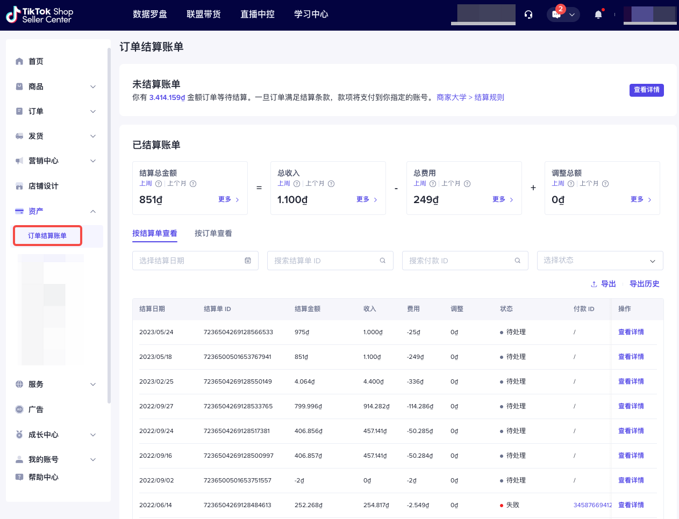Collapse the 资产 sidebar section
679x519 pixels.
pos(92,211)
